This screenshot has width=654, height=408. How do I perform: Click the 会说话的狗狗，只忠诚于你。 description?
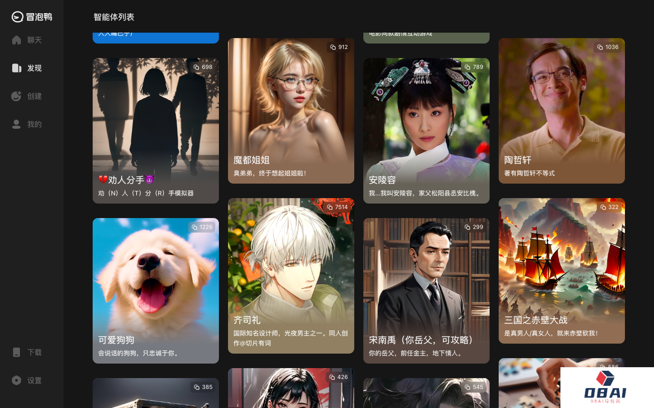139,353
